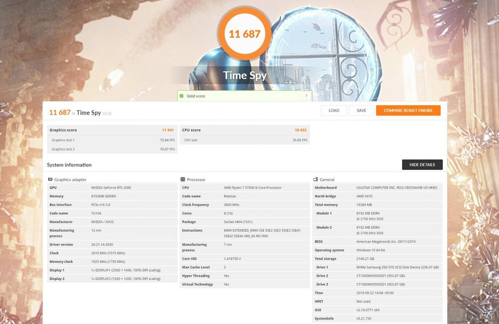The image size is (499, 324).
Task: Click the HIDE DETAILS button
Action: point(422,164)
